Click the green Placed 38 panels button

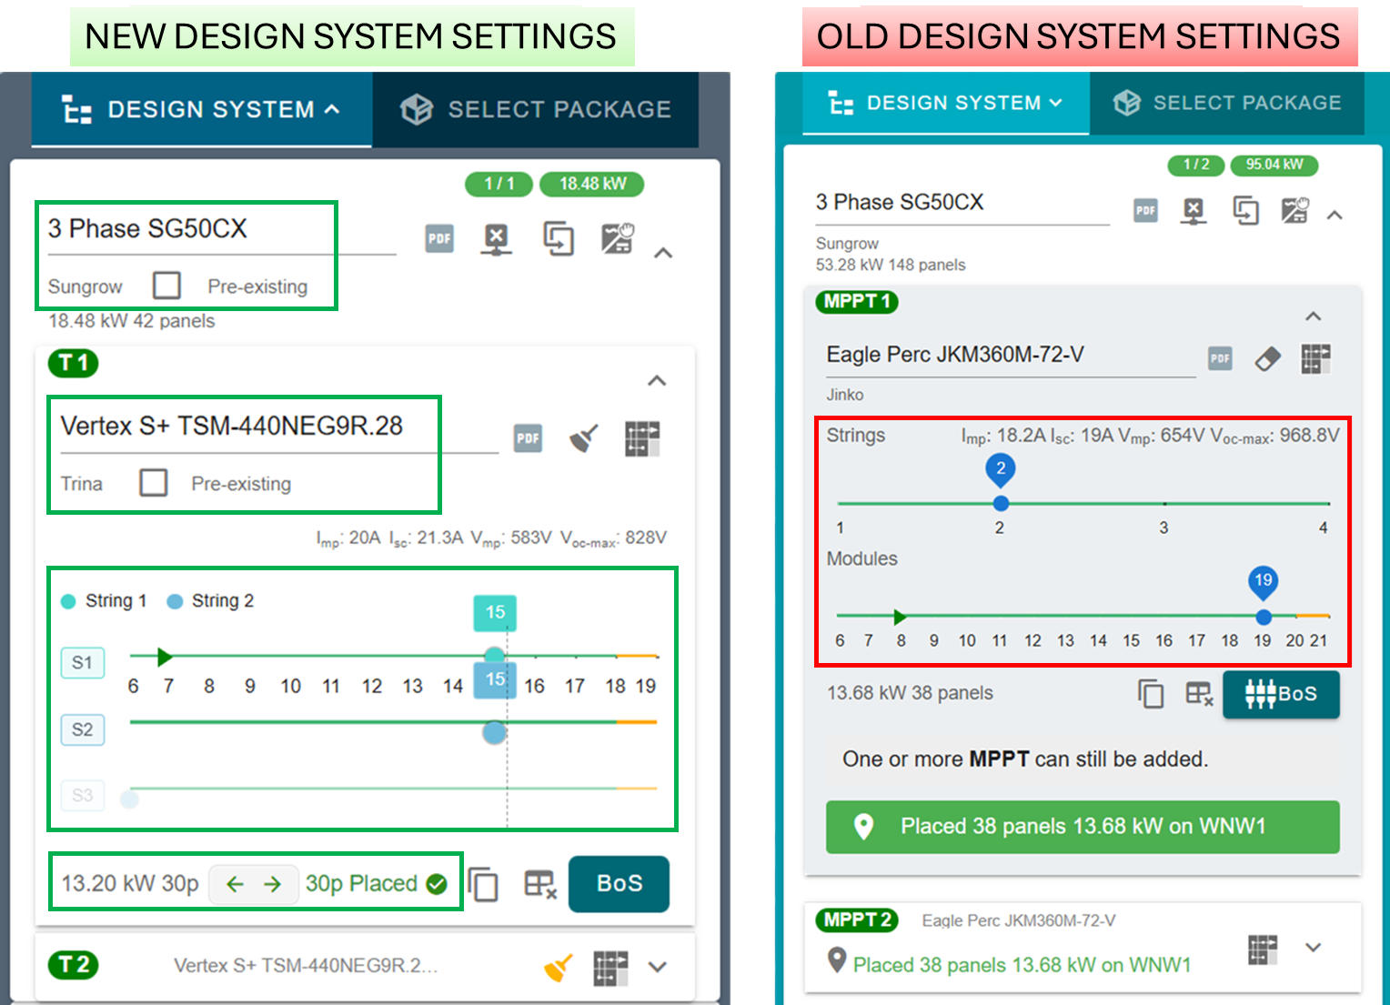click(x=1083, y=827)
